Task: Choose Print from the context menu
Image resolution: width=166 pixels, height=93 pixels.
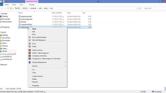Action: [x=47, y=34]
